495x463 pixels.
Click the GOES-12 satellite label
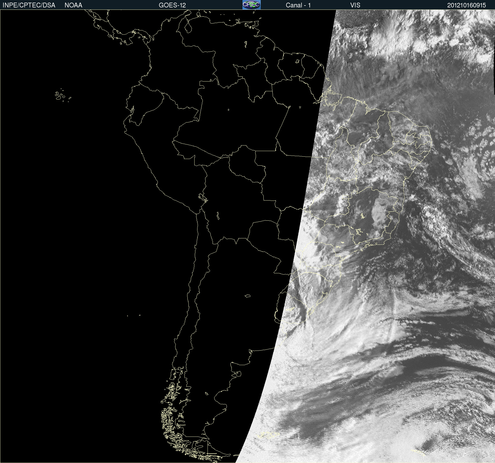[172, 5]
